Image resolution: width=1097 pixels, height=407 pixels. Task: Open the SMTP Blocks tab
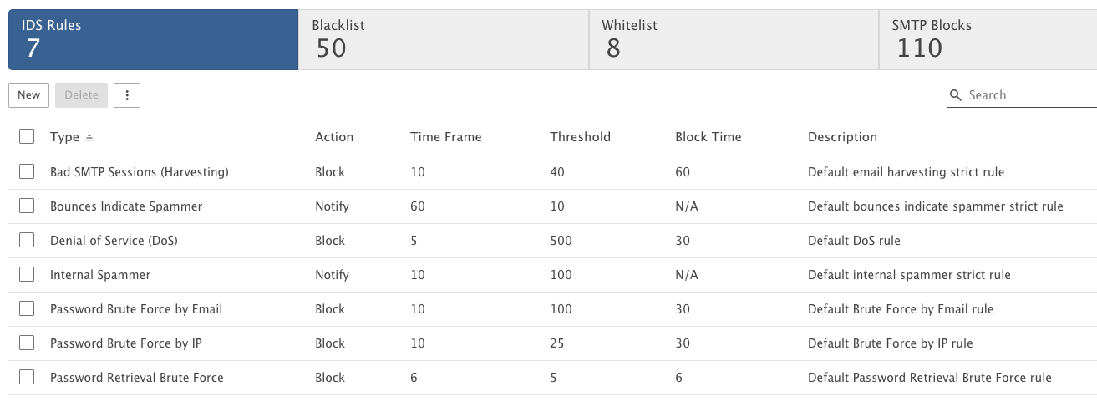pyautogui.click(x=988, y=40)
